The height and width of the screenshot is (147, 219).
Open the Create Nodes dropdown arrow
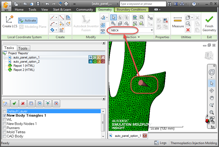click(57, 18)
